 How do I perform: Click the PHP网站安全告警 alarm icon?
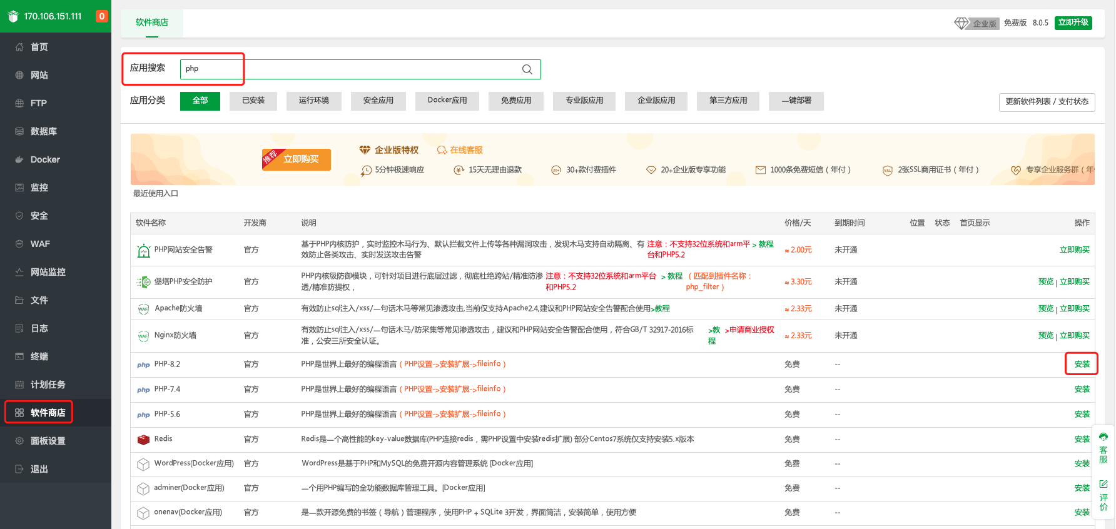click(143, 250)
